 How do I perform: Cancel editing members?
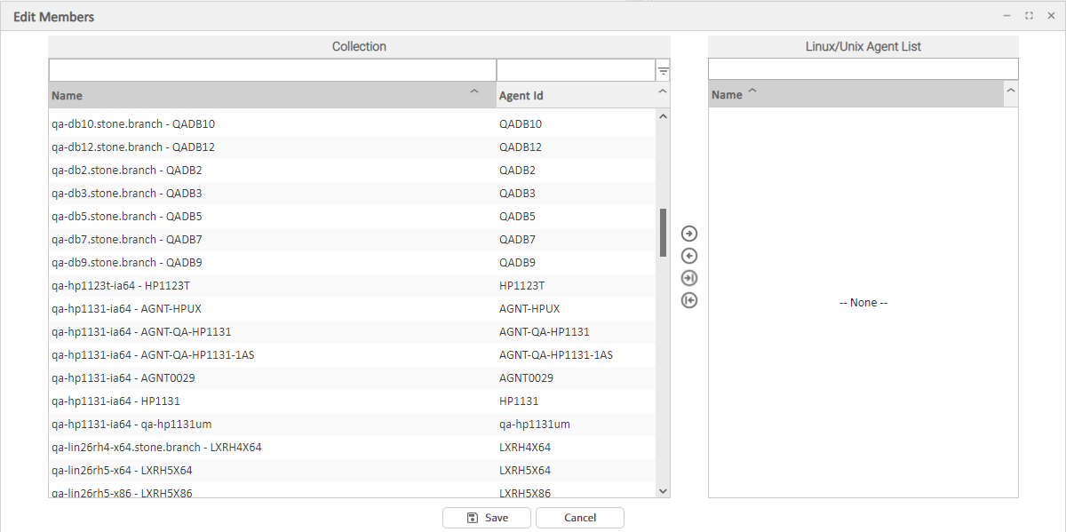[x=580, y=518]
